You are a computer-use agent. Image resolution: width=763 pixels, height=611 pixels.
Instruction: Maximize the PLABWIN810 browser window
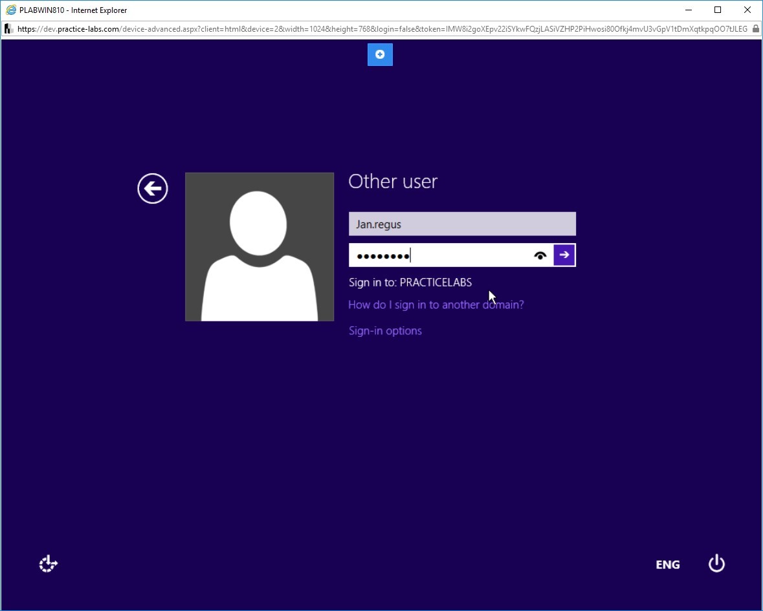[x=718, y=10]
